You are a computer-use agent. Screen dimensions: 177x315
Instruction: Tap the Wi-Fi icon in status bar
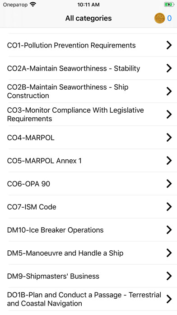tap(33, 5)
